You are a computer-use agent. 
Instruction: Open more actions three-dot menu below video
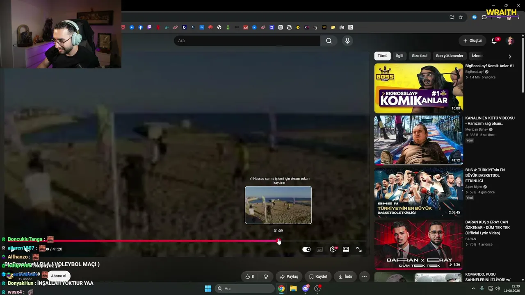[364, 277]
